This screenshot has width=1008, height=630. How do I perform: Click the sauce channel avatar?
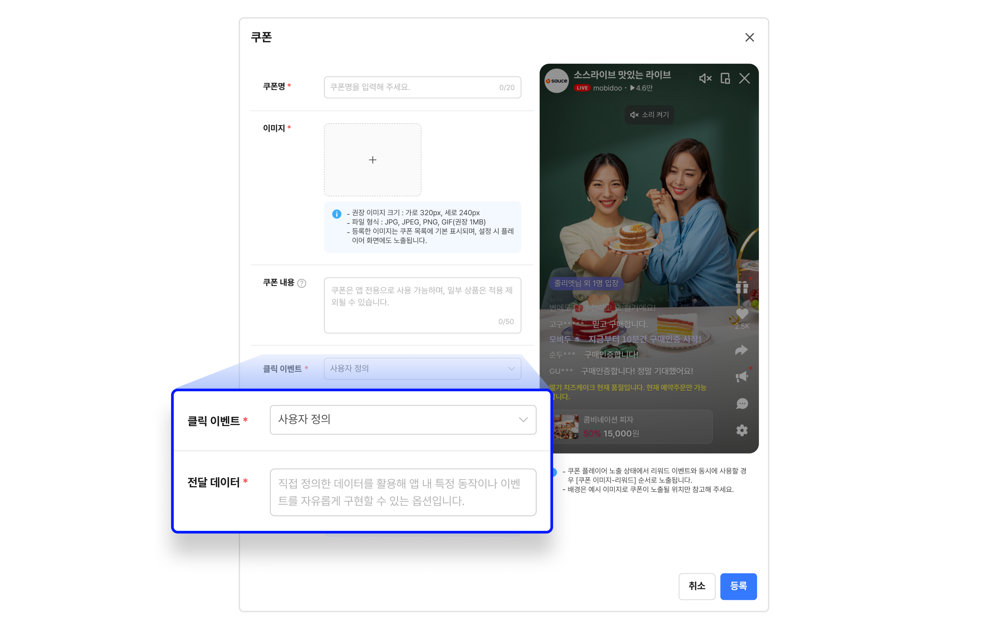(x=557, y=81)
